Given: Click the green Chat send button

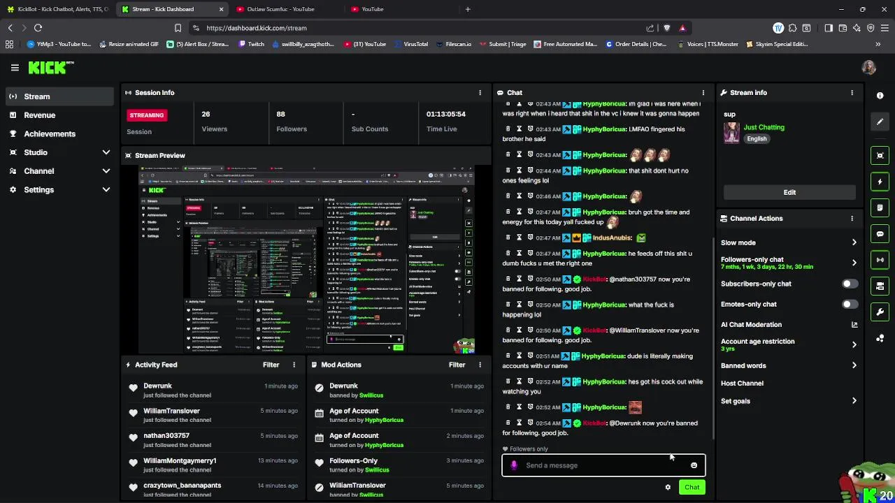Looking at the screenshot, I should click(692, 488).
